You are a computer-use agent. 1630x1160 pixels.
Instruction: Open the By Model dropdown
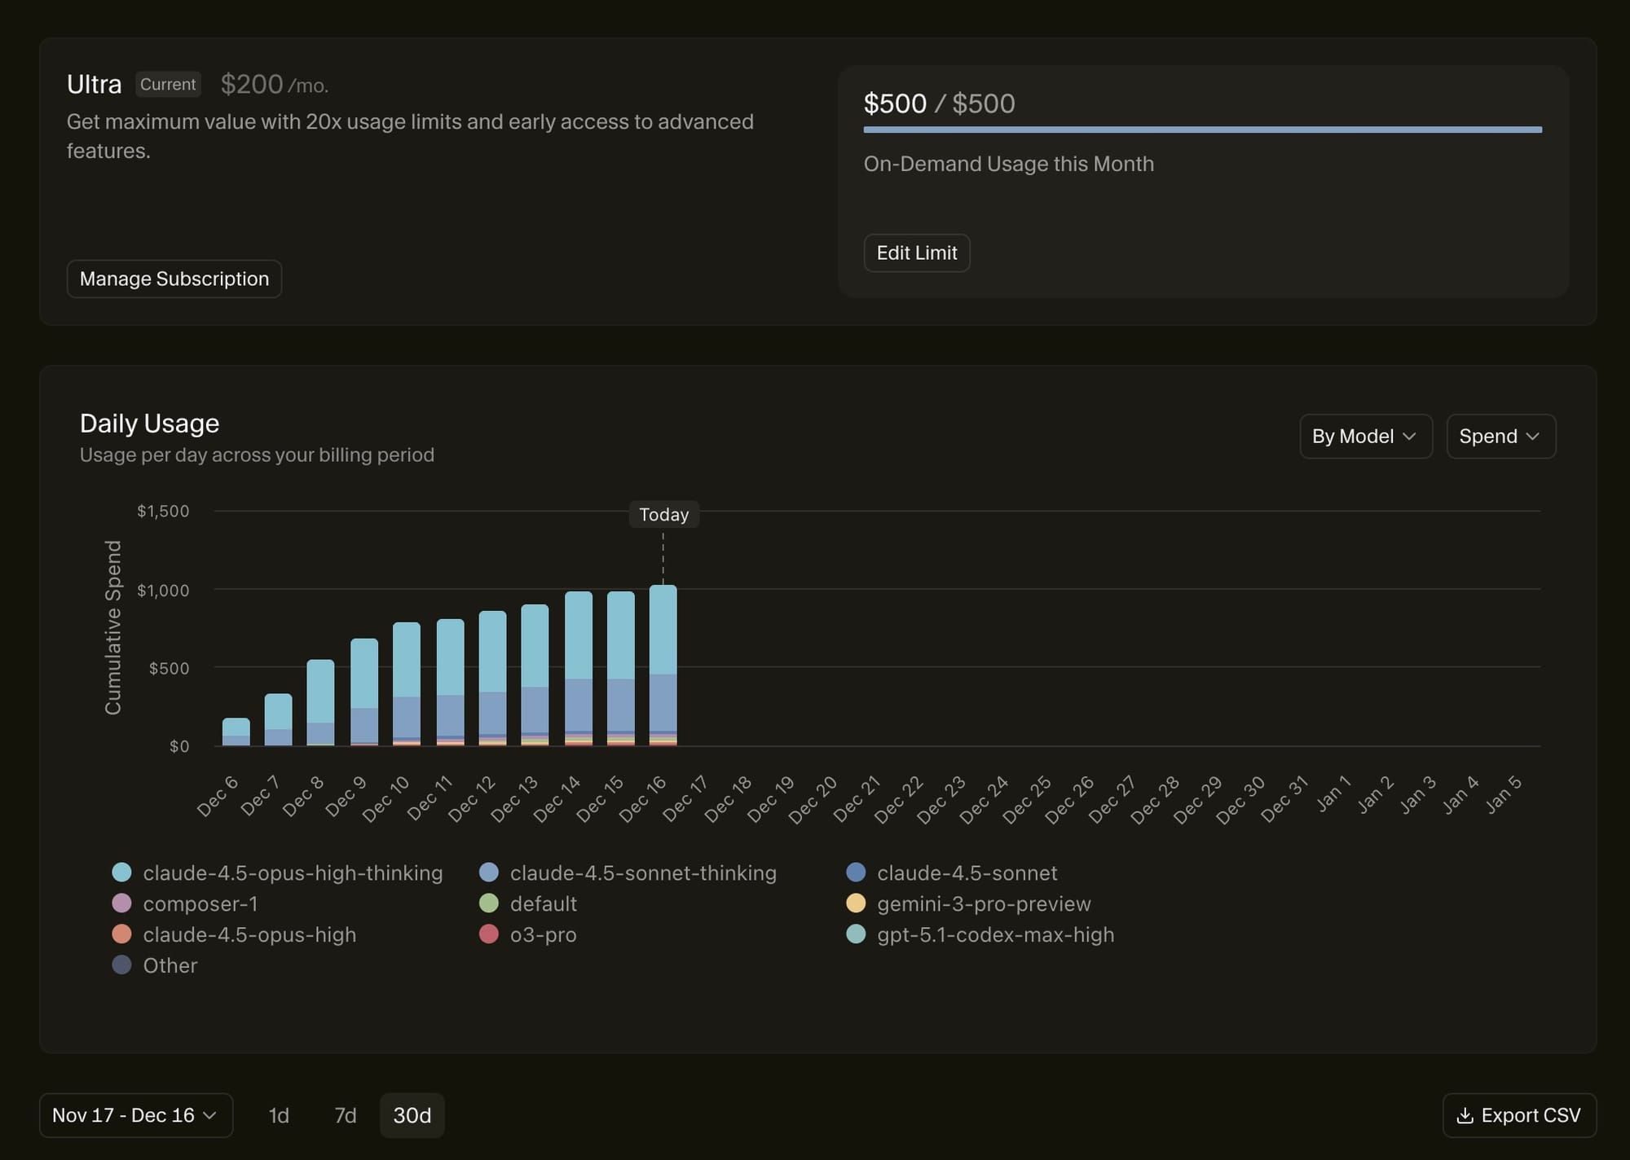click(1365, 437)
